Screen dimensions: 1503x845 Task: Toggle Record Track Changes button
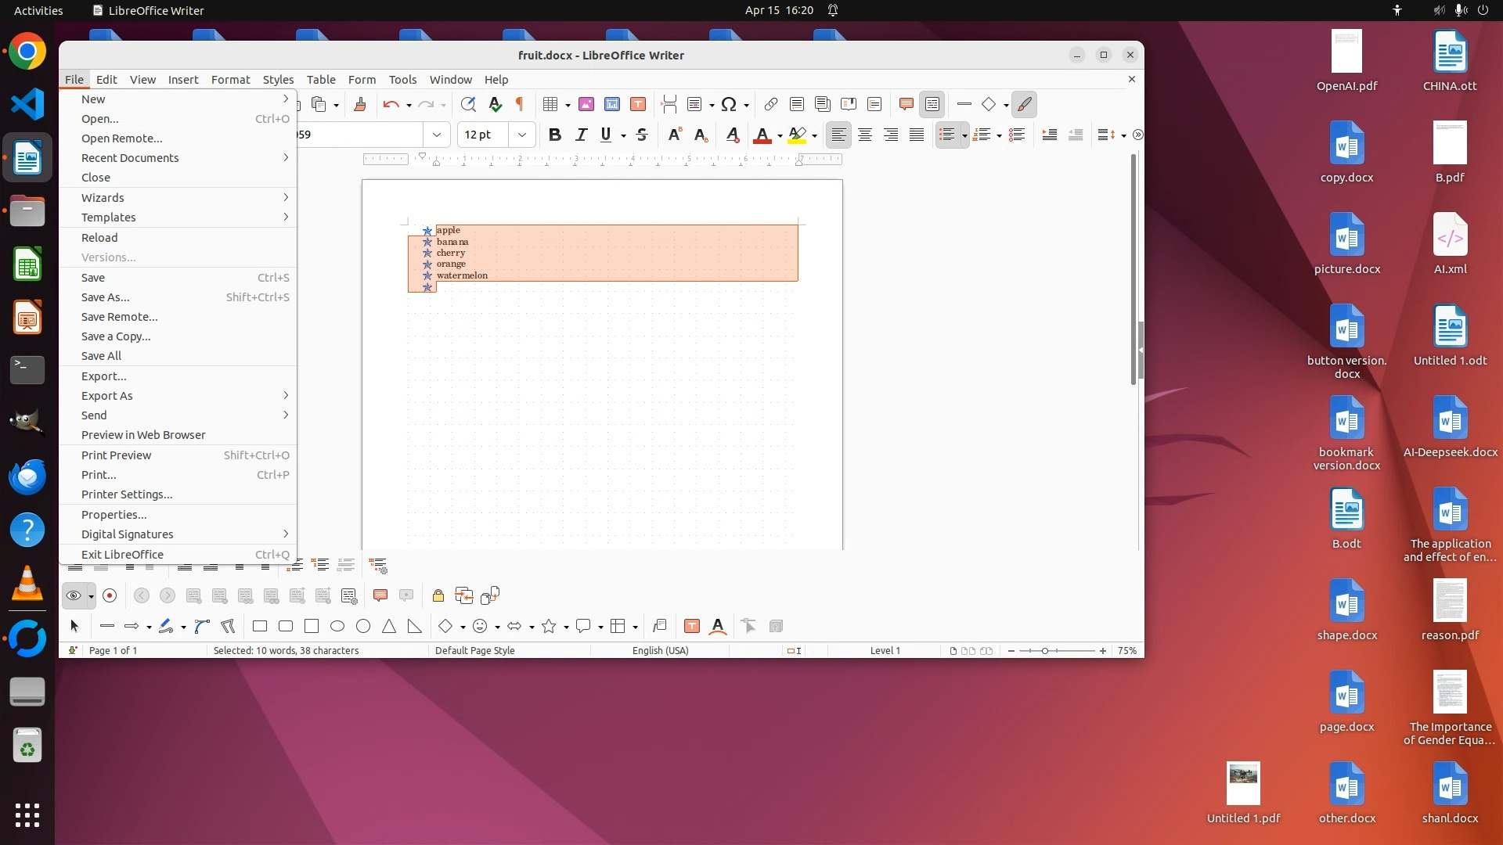[110, 595]
